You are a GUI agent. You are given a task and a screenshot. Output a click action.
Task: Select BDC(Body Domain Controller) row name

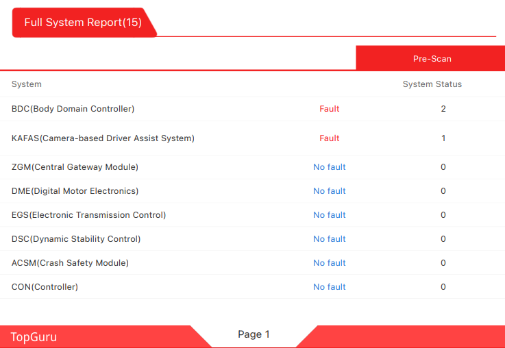73,109
